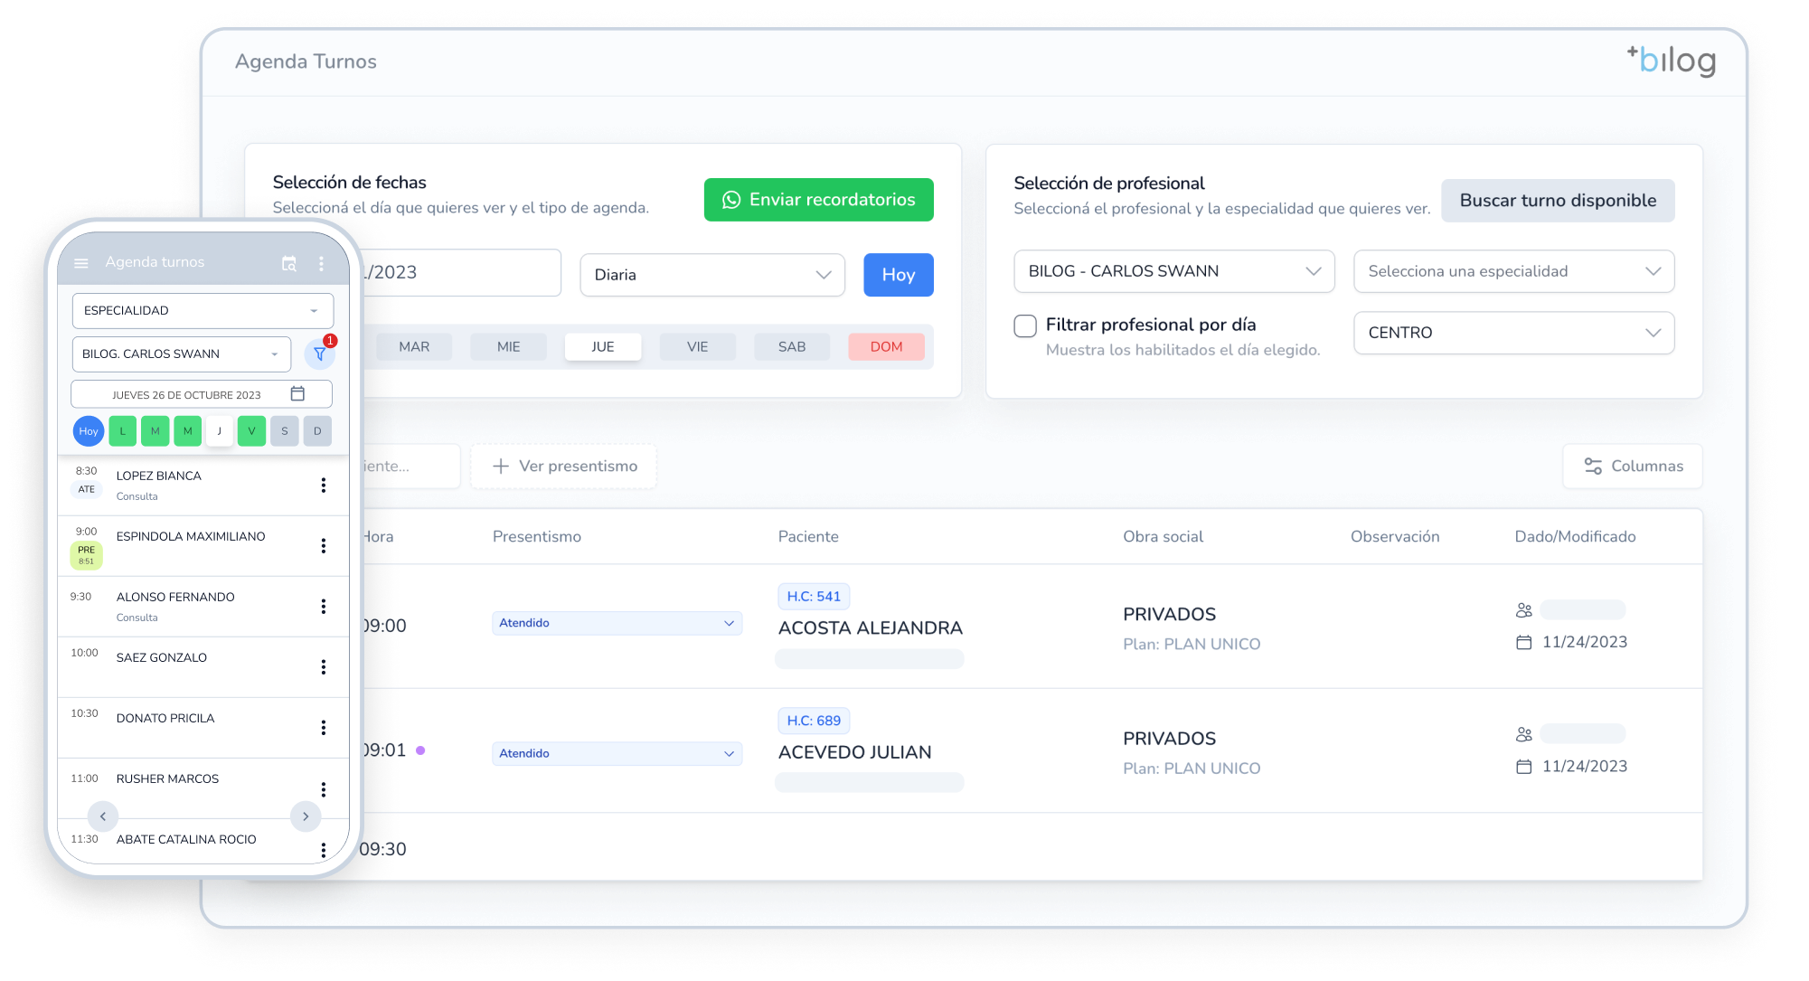The height and width of the screenshot is (981, 1809).
Task: Switch to the VIE day tab
Action: click(697, 346)
